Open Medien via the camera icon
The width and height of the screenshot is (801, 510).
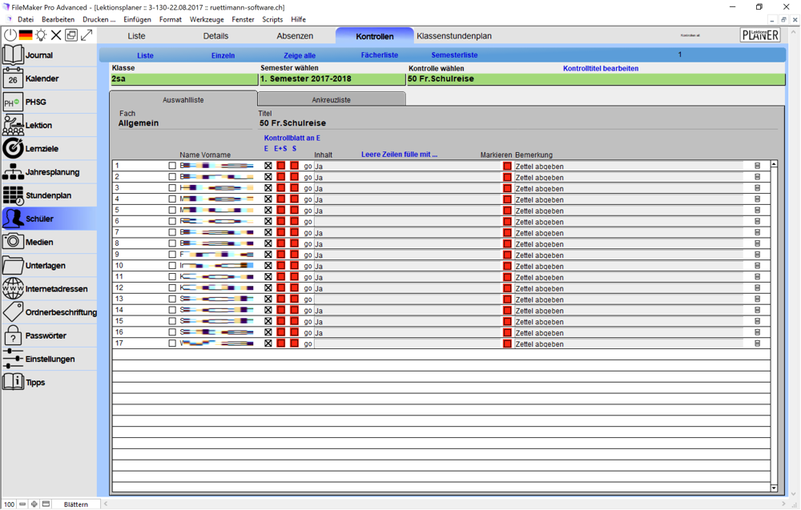click(13, 242)
